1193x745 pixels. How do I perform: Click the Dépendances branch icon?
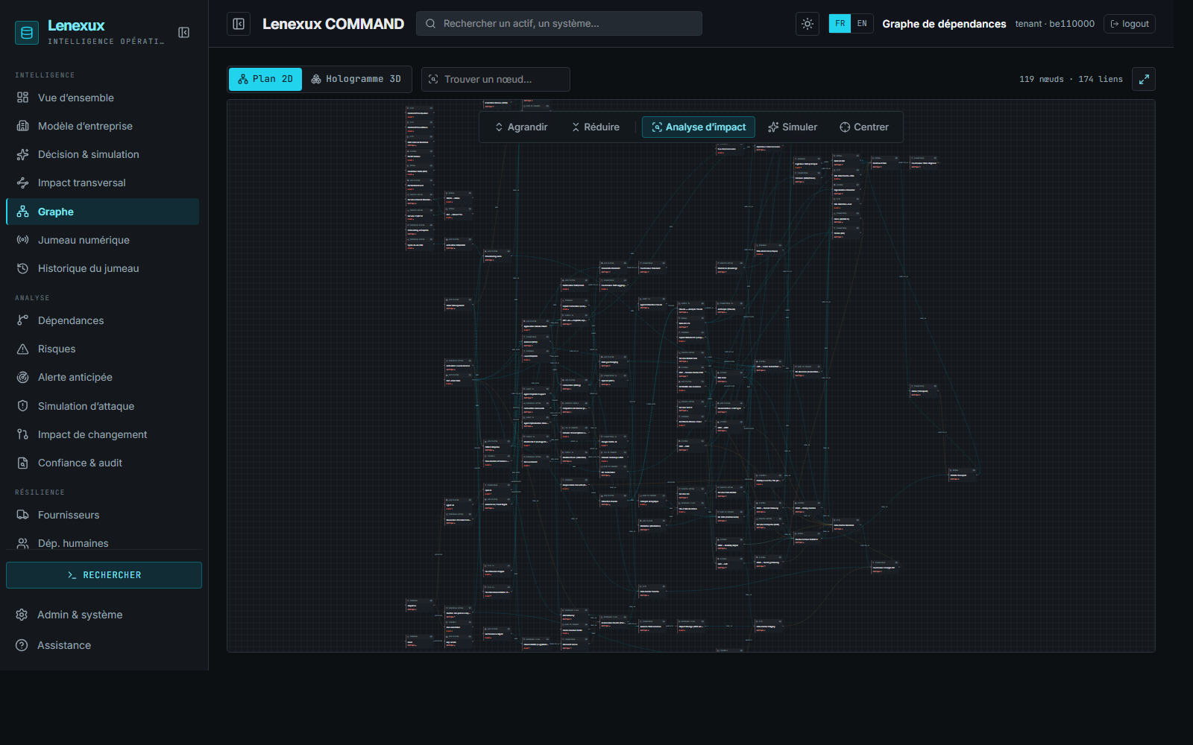(23, 320)
